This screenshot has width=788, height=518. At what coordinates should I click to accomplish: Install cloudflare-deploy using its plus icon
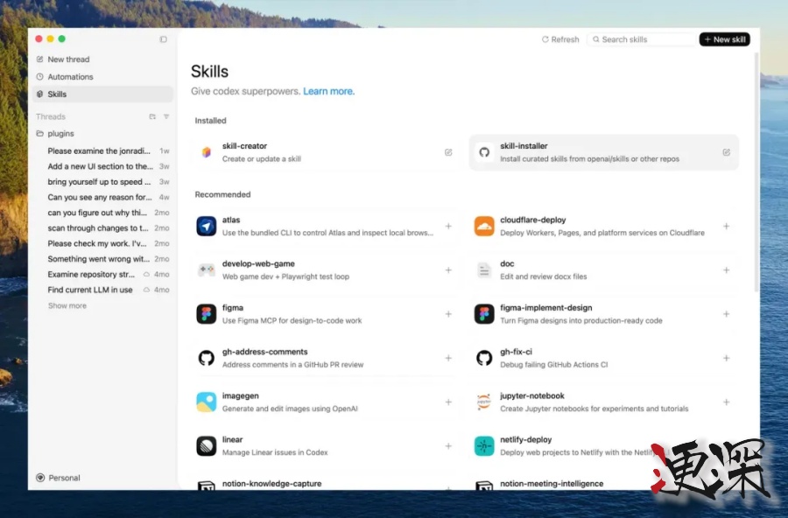[x=726, y=227]
